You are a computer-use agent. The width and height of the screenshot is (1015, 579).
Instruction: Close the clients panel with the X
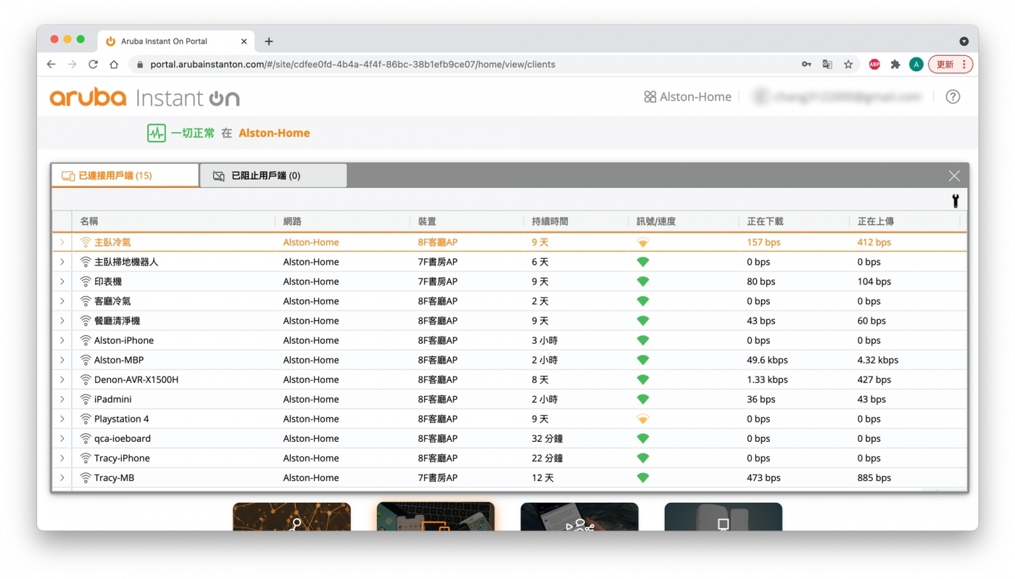pos(954,176)
